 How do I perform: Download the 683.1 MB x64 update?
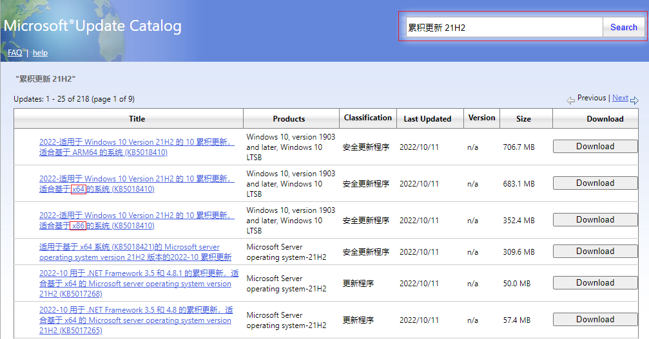(596, 183)
